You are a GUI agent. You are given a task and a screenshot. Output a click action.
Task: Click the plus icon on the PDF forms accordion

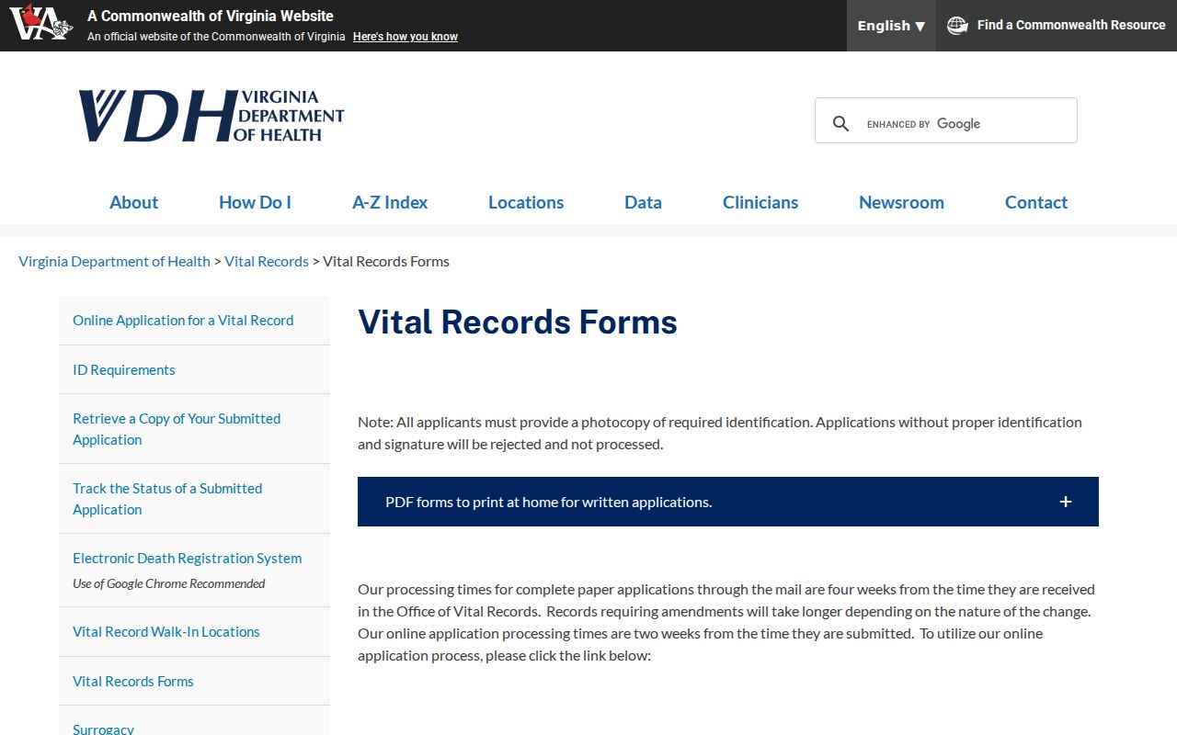tap(1066, 502)
